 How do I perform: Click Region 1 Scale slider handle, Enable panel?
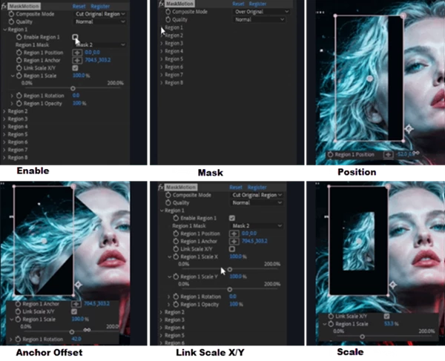73,88
